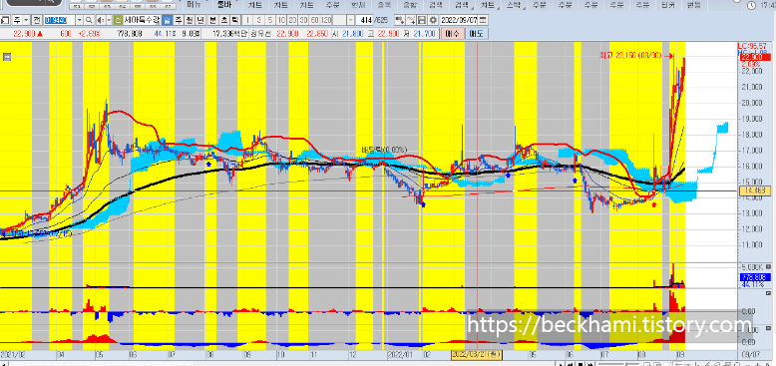Click the volume value 778,808 in quote bar

pos(129,33)
